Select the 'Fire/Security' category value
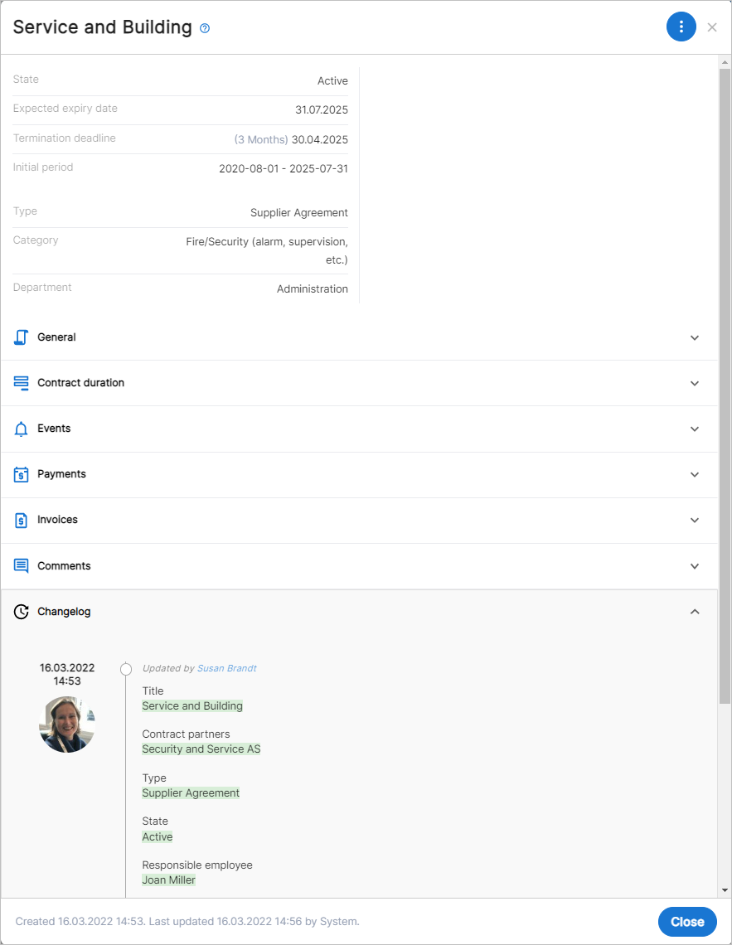 click(x=266, y=250)
